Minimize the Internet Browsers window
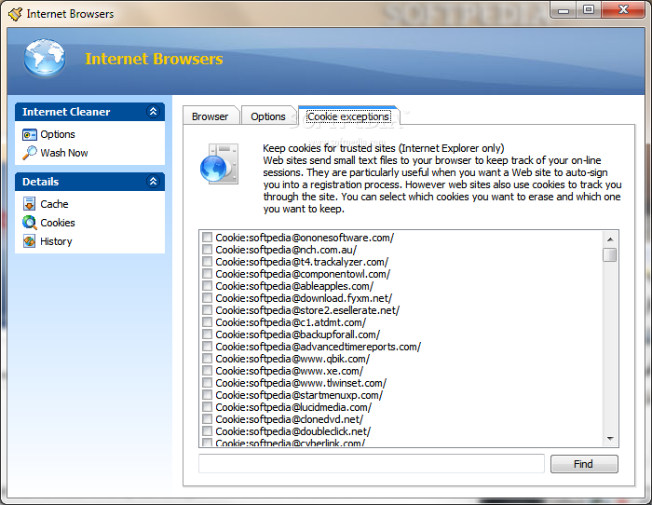Screen dimensions: 652x505 pos(564,10)
